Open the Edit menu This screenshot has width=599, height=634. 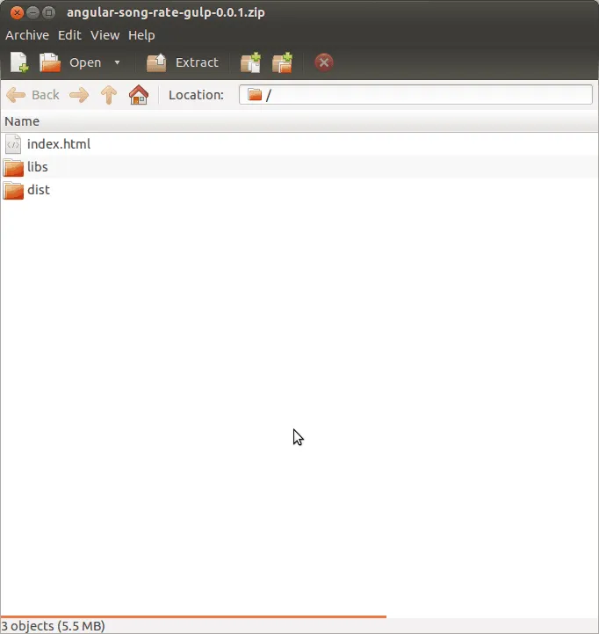(69, 35)
